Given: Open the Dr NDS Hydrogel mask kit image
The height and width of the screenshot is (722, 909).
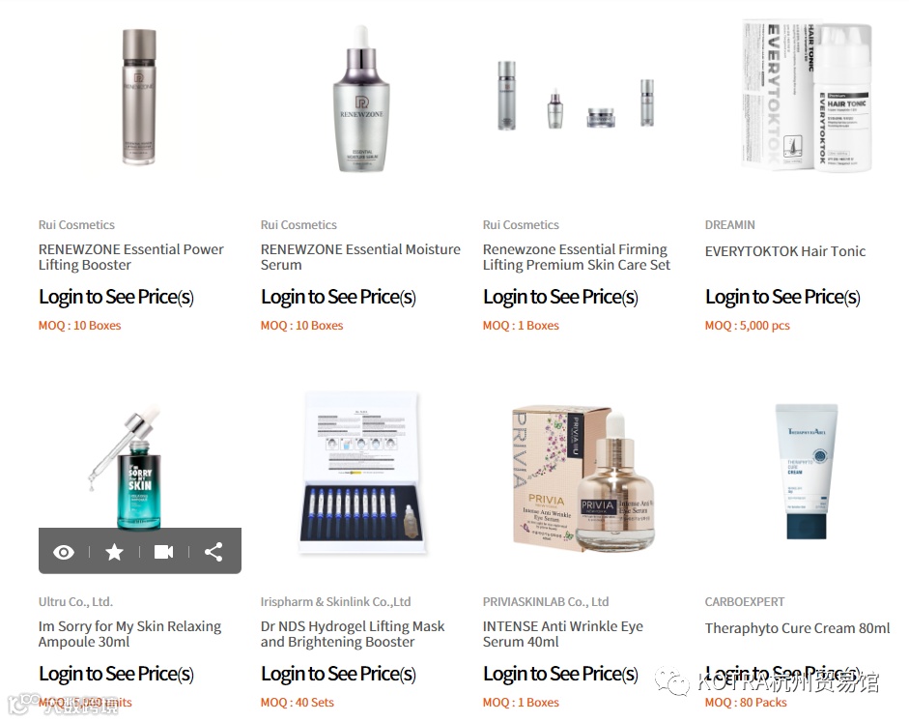Looking at the screenshot, I should (x=361, y=473).
